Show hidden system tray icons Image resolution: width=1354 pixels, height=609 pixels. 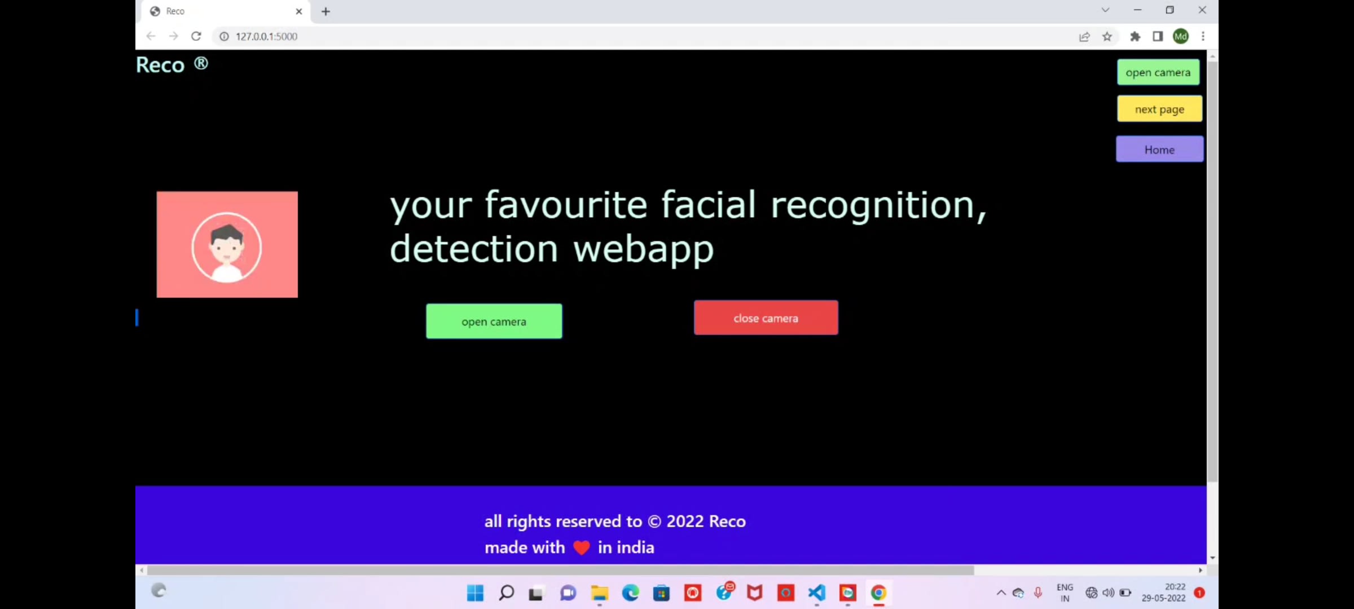point(1001,593)
